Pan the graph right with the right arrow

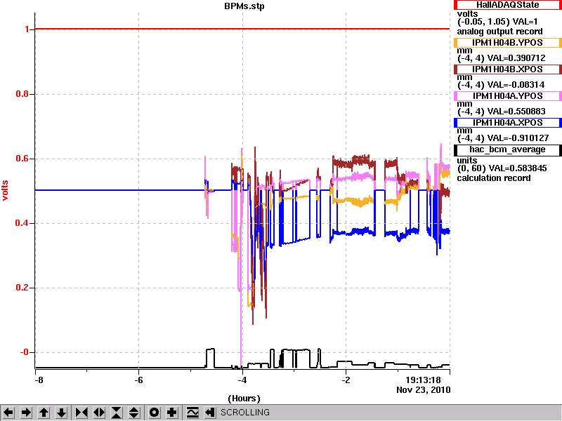click(x=26, y=413)
